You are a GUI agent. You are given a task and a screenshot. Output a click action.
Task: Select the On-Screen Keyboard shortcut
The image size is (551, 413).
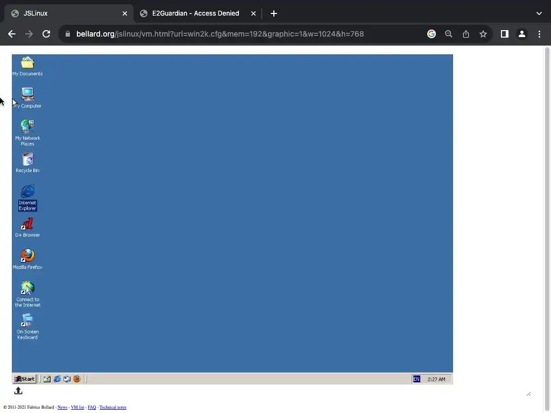pos(27,326)
